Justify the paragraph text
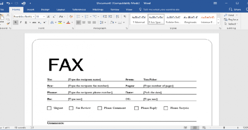This screenshot has height=130, width=248. [x=94, y=23]
